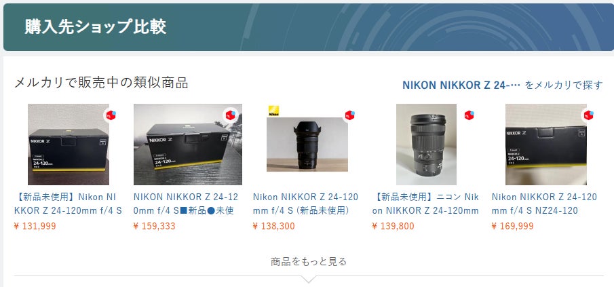Click Mercari badge on ¥159,333 listing
The width and height of the screenshot is (614, 287).
coord(230,115)
